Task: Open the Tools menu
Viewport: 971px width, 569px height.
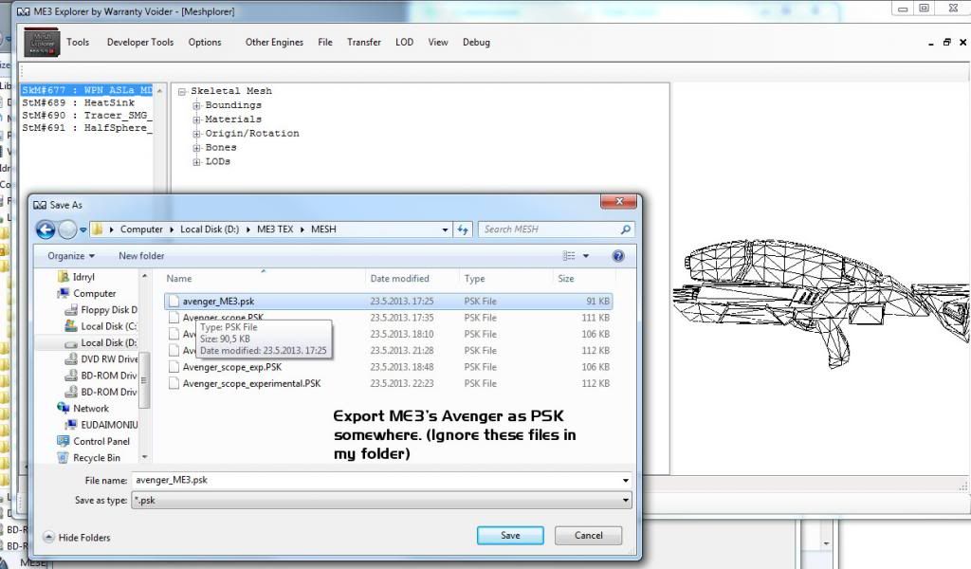Action: click(78, 42)
